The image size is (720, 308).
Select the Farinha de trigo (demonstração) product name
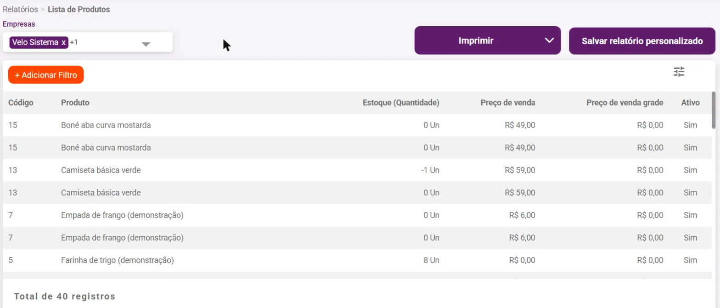pyautogui.click(x=118, y=260)
